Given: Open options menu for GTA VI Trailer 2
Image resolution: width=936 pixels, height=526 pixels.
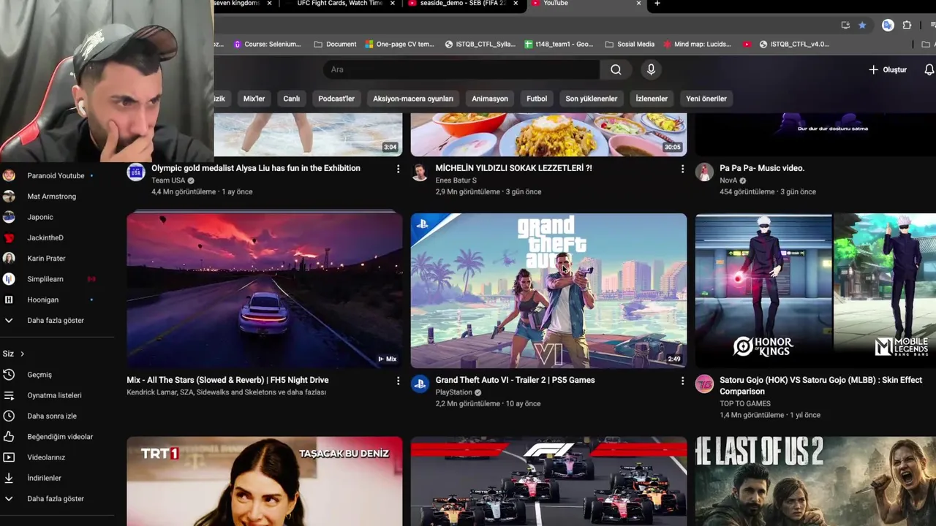Looking at the screenshot, I should tap(682, 381).
